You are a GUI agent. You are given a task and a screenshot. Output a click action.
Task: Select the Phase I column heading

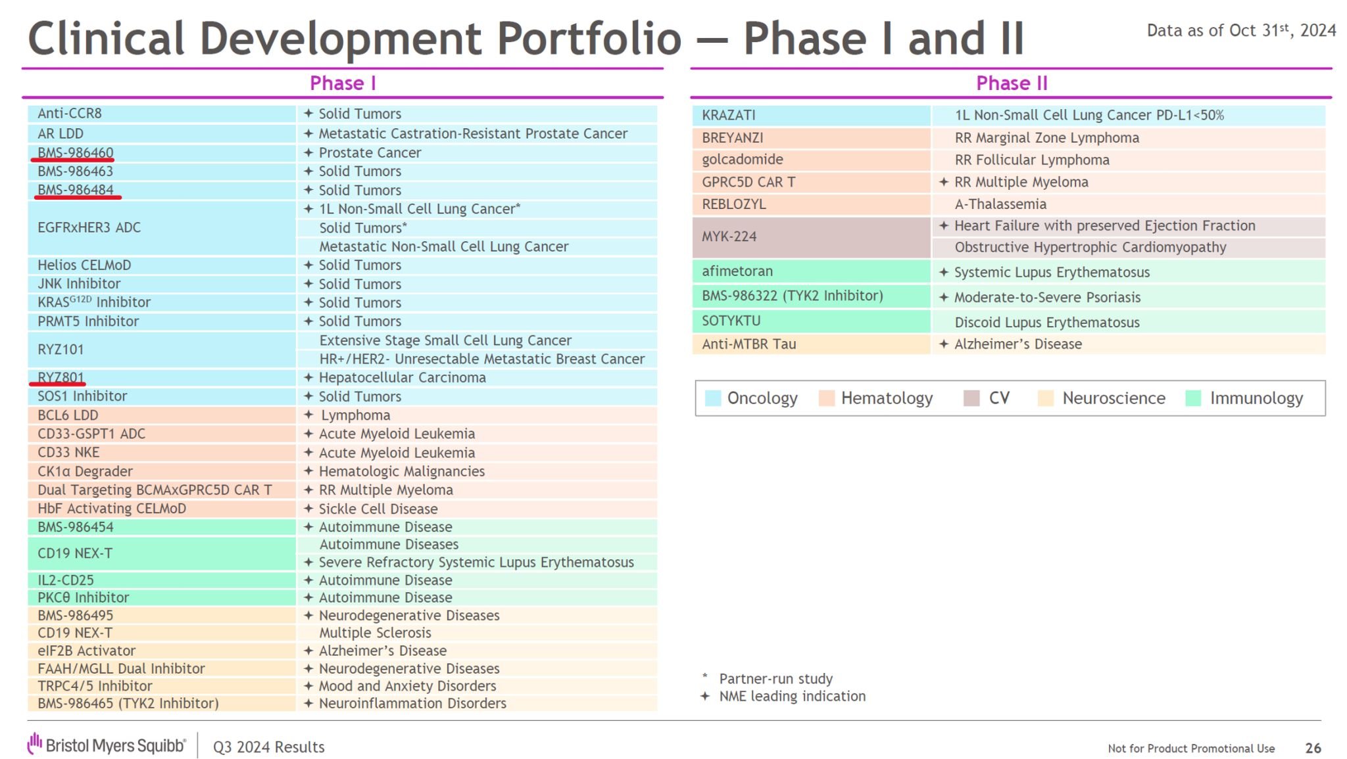click(343, 83)
